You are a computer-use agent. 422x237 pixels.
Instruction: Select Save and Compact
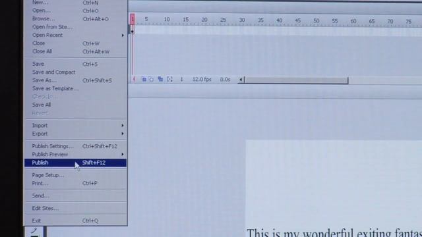coord(75,72)
